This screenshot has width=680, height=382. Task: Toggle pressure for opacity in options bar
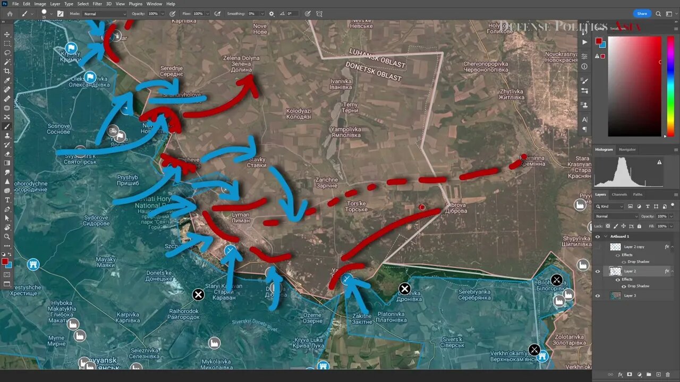tap(173, 14)
